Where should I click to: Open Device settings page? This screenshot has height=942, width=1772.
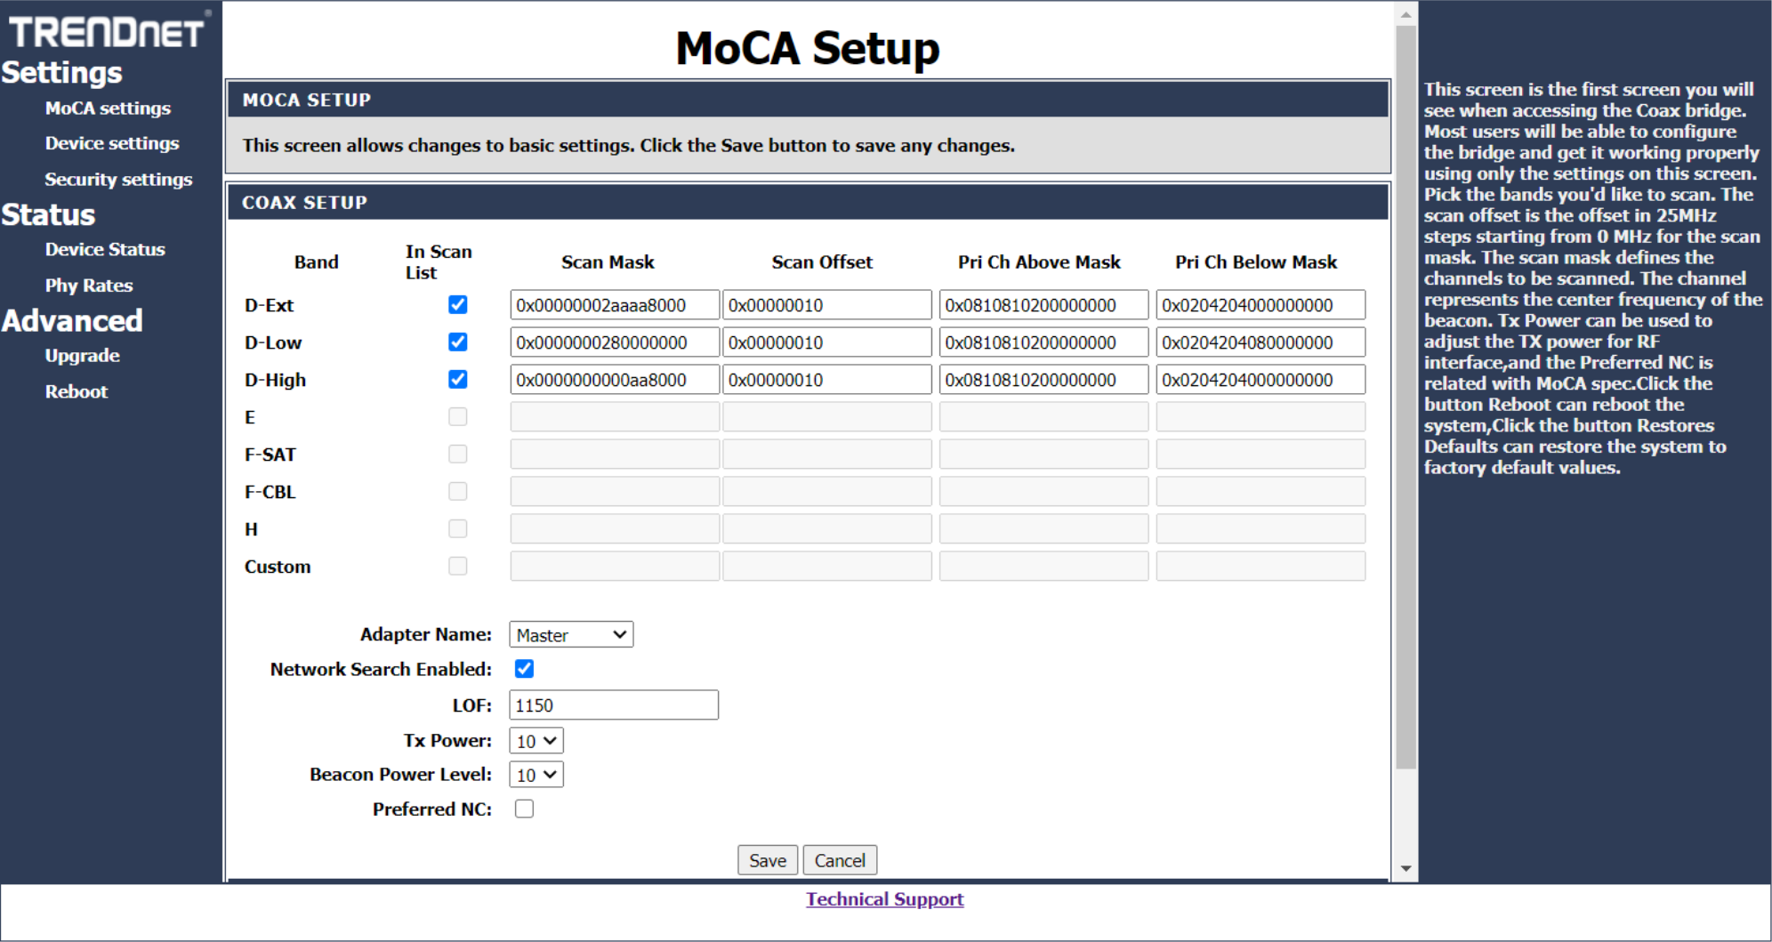click(x=112, y=143)
